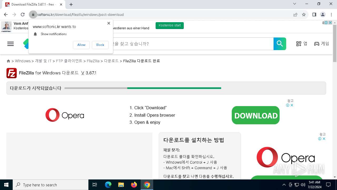Open the tab search dropdown arrow

(295, 4)
